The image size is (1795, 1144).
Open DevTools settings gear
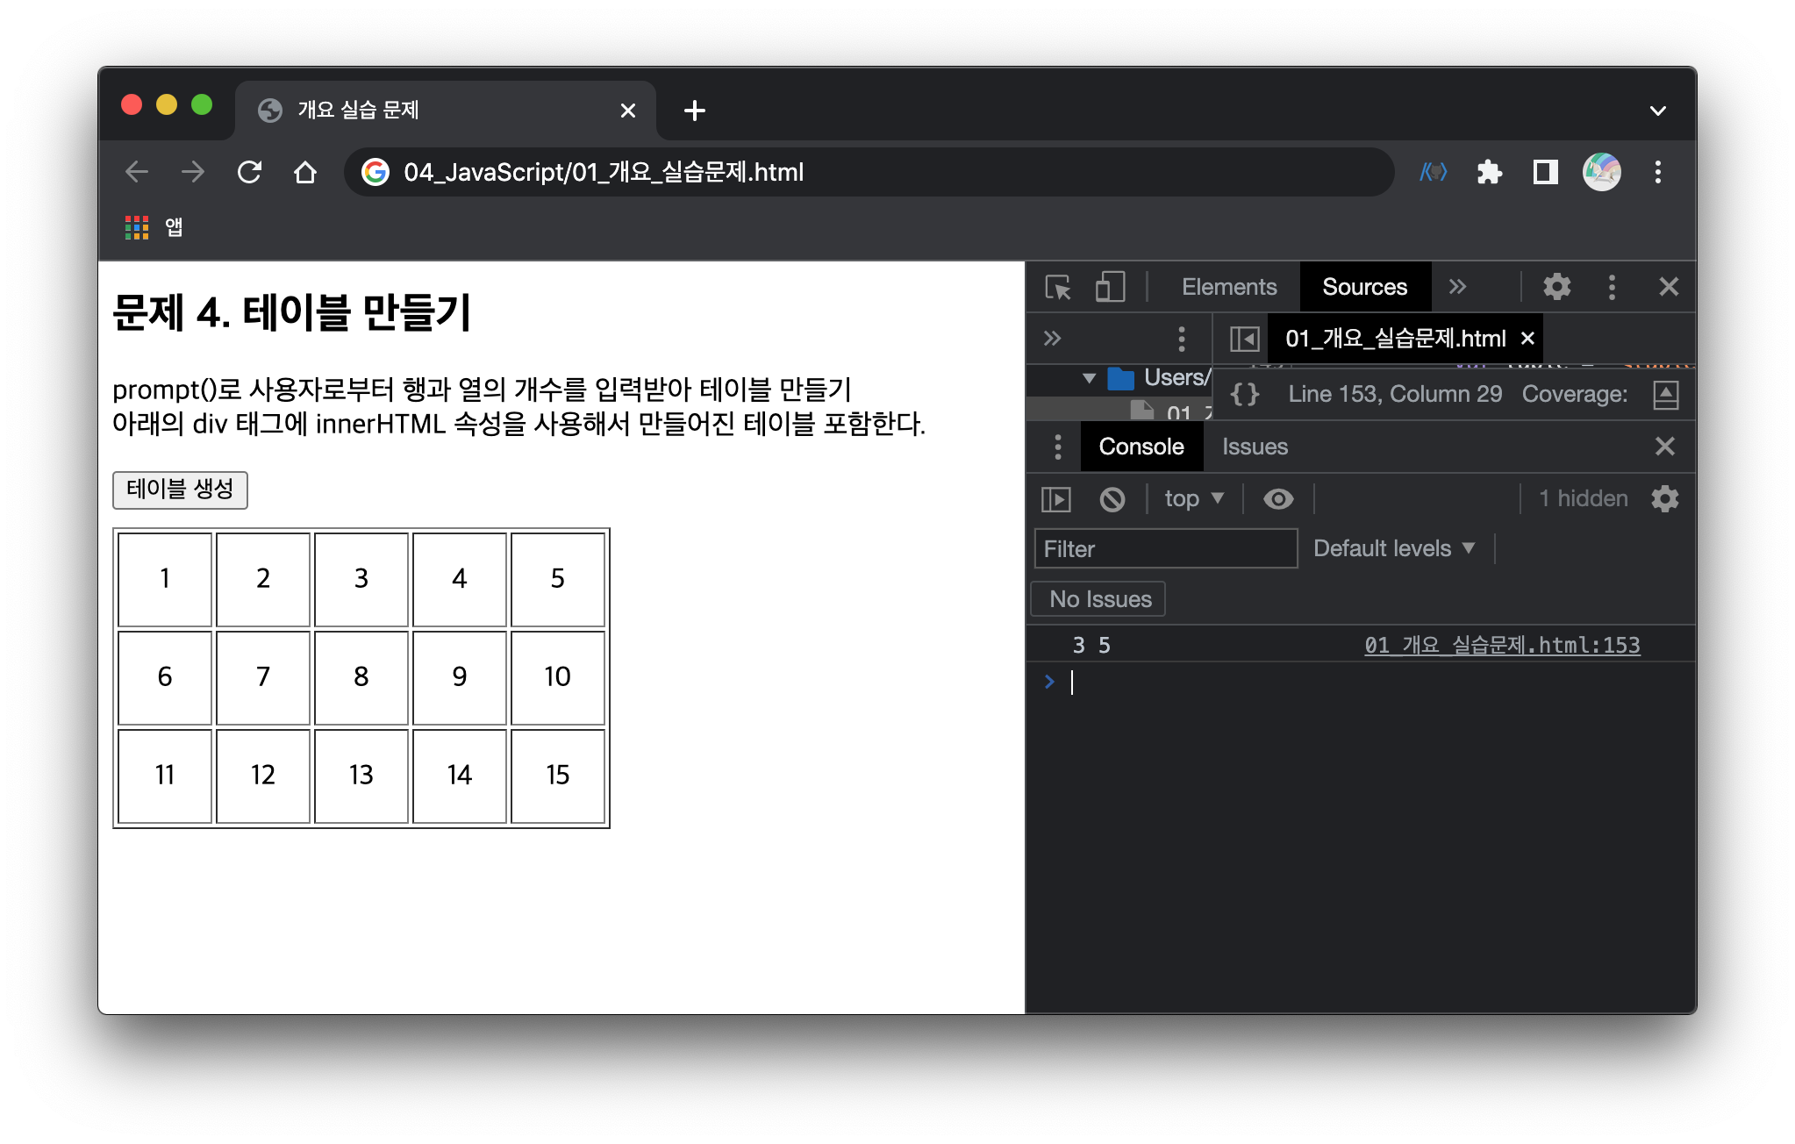point(1556,287)
